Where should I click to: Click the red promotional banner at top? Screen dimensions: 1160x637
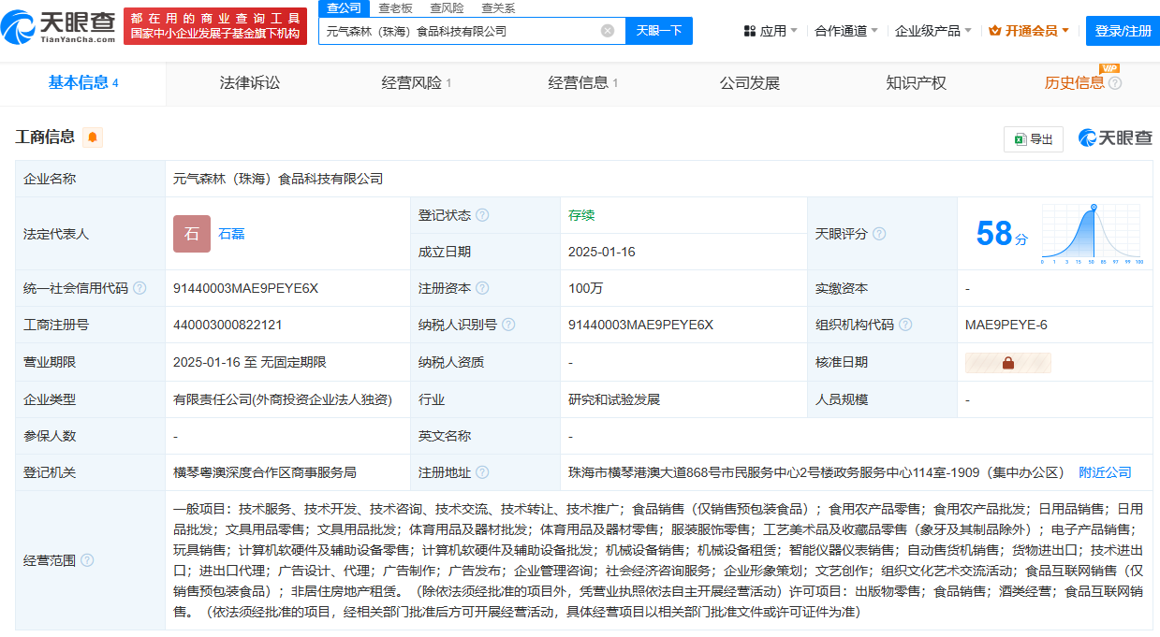click(215, 25)
